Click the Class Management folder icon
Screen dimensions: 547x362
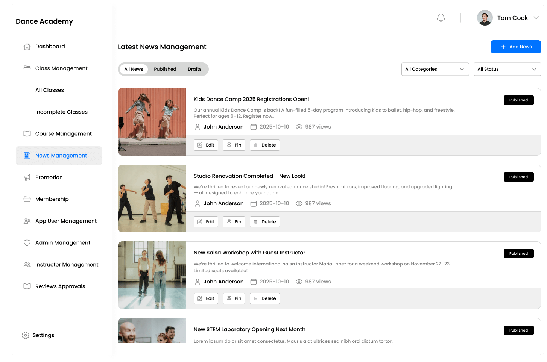point(27,68)
